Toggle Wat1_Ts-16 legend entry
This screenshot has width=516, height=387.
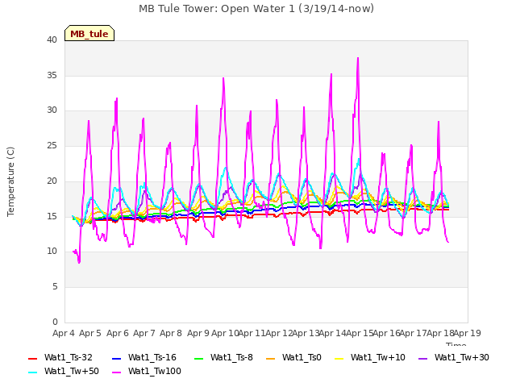click(x=144, y=358)
